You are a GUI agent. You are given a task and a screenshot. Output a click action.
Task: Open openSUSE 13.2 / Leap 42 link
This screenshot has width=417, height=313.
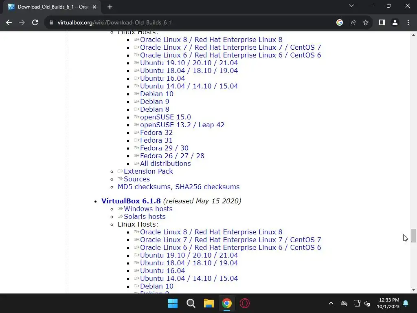point(182,125)
